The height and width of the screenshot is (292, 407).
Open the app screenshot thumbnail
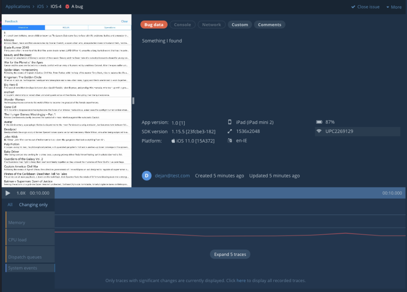tap(66, 101)
